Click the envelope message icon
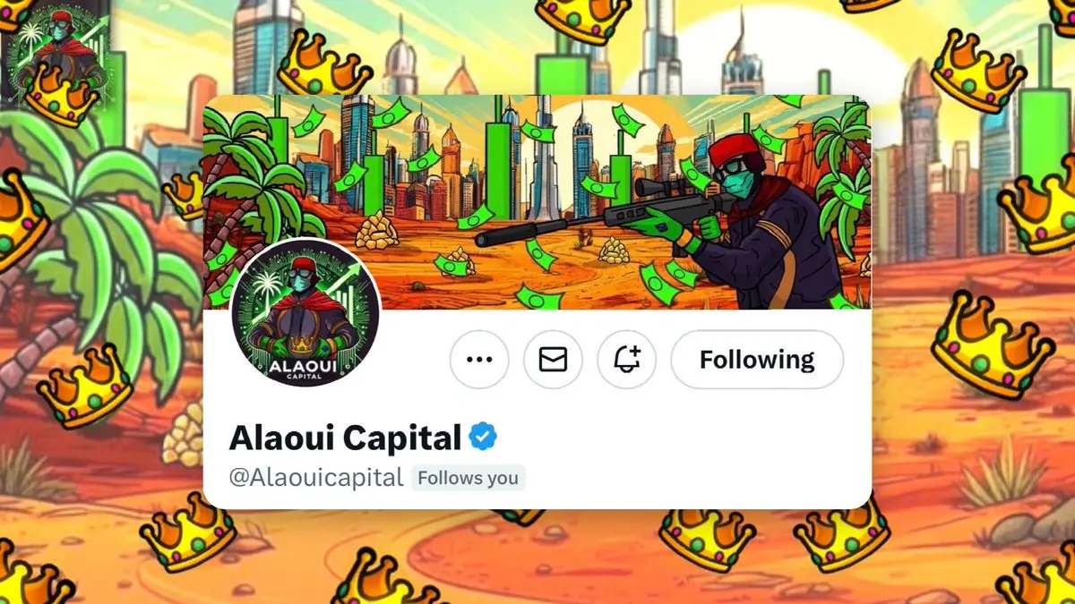Viewport: 1075px width, 604px height. coord(553,360)
